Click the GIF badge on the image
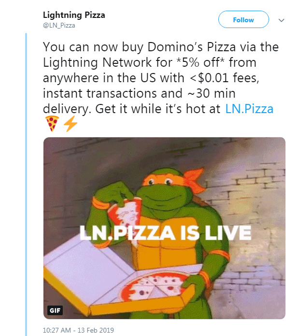This screenshot has width=299, height=336. click(55, 309)
